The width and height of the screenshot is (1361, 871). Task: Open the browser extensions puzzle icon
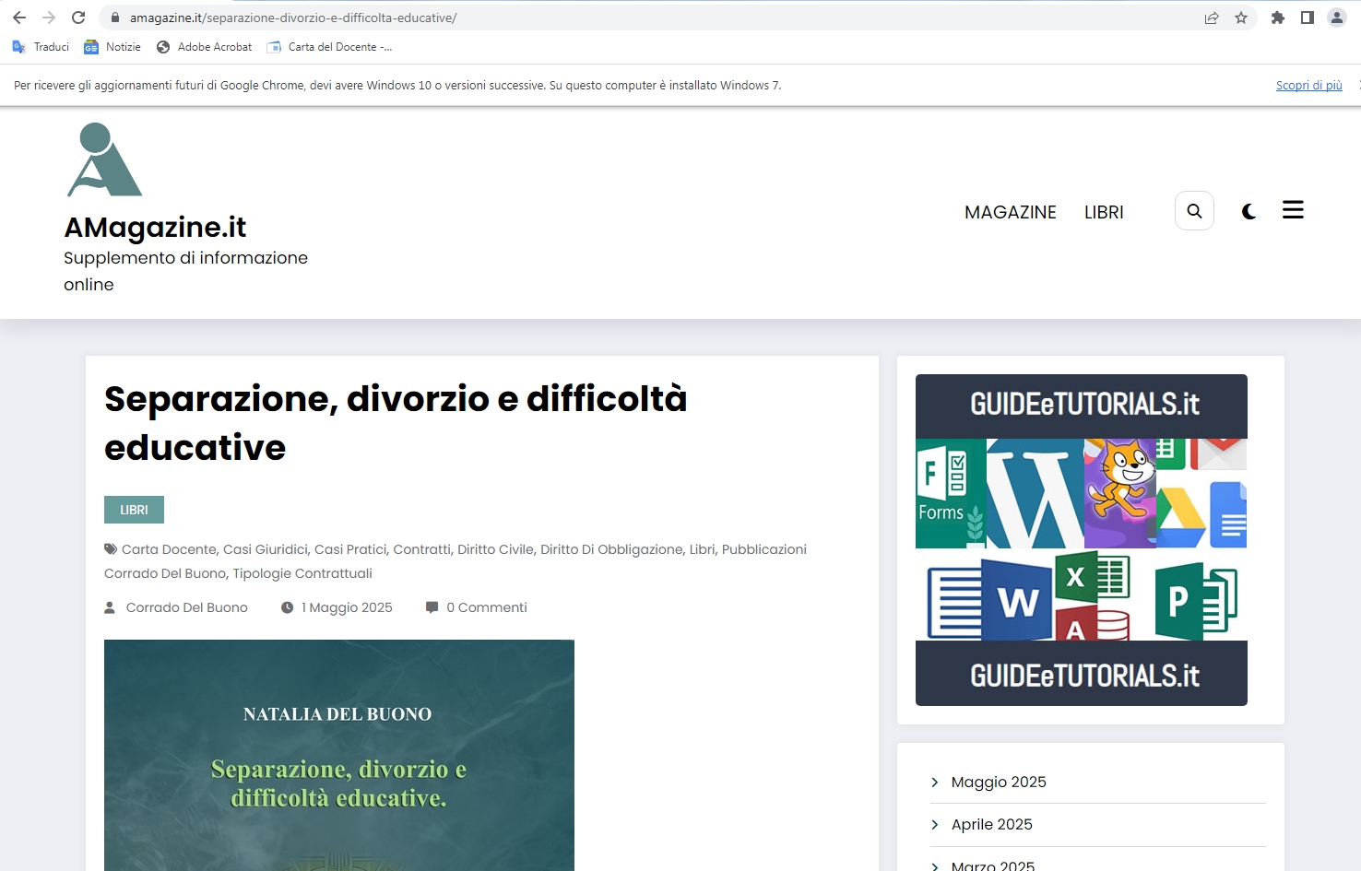(1278, 18)
